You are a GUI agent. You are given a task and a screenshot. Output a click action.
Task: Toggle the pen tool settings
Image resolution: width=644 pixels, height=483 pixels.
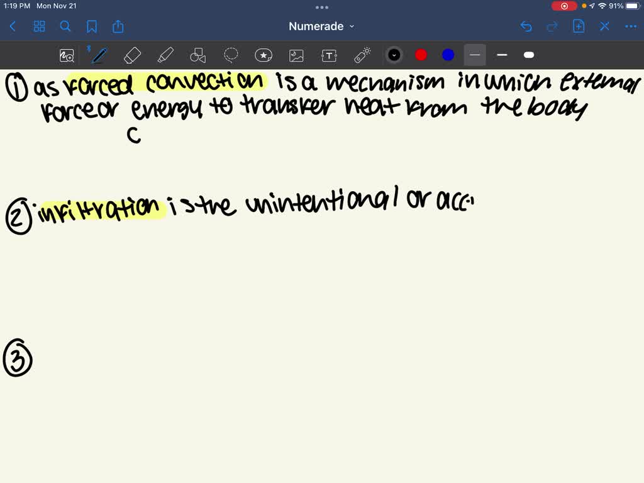click(x=99, y=55)
